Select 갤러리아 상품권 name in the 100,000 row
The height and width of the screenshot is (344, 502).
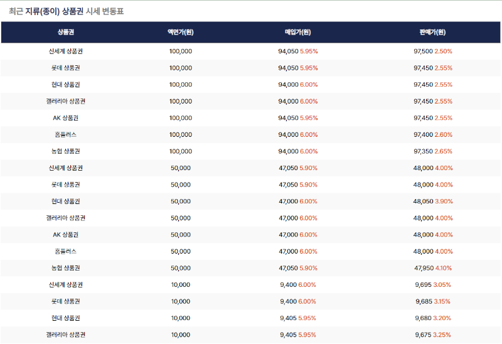point(66,101)
